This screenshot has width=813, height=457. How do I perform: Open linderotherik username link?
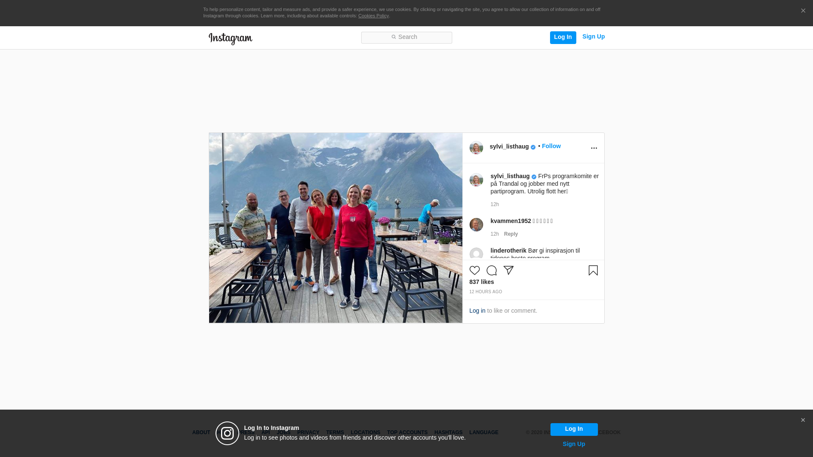(509, 251)
